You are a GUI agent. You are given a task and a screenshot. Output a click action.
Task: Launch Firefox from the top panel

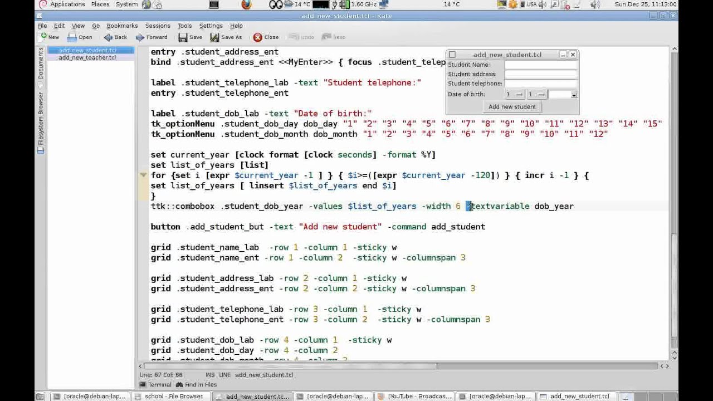coord(246,4)
